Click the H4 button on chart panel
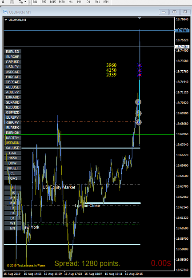The width and height of the screenshot is (192, 278). pyautogui.click(x=13, y=213)
